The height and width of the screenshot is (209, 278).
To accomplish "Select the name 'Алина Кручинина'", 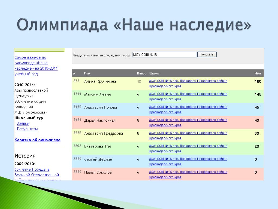I will coord(100,81).
